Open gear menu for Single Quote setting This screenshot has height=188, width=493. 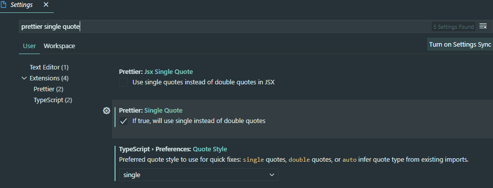[x=107, y=110]
